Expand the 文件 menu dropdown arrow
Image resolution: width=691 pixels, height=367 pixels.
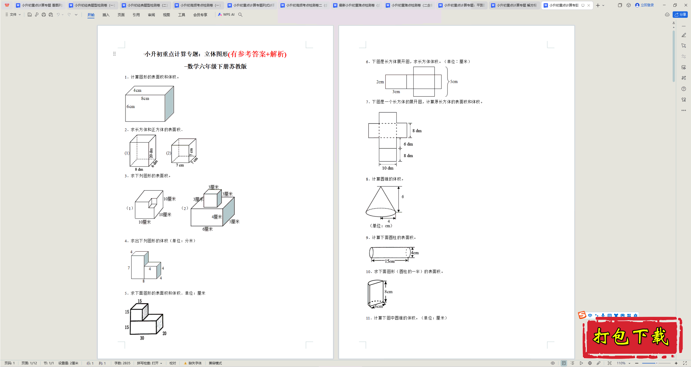(x=20, y=15)
